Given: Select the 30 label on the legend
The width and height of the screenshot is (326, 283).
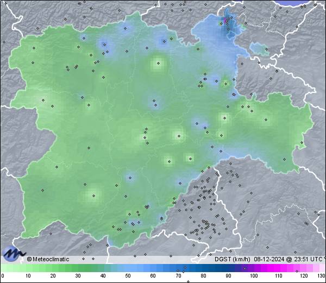Looking at the screenshot, I should tap(78, 276).
